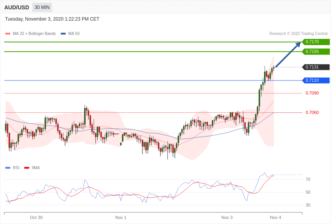331x224 pixels.
Task: Click the RSI blue legend swatch
Action: (8, 168)
